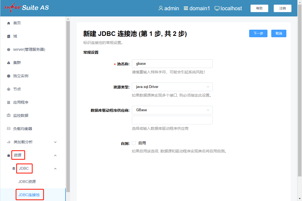Open the 资源类型 dropdown
Screen dimensions: 302x201
(x=172, y=87)
